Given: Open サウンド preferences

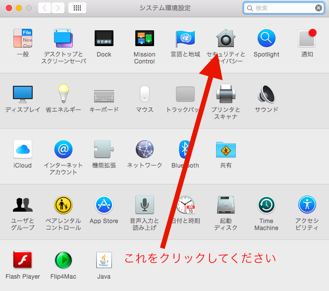Looking at the screenshot, I should pyautogui.click(x=267, y=94).
